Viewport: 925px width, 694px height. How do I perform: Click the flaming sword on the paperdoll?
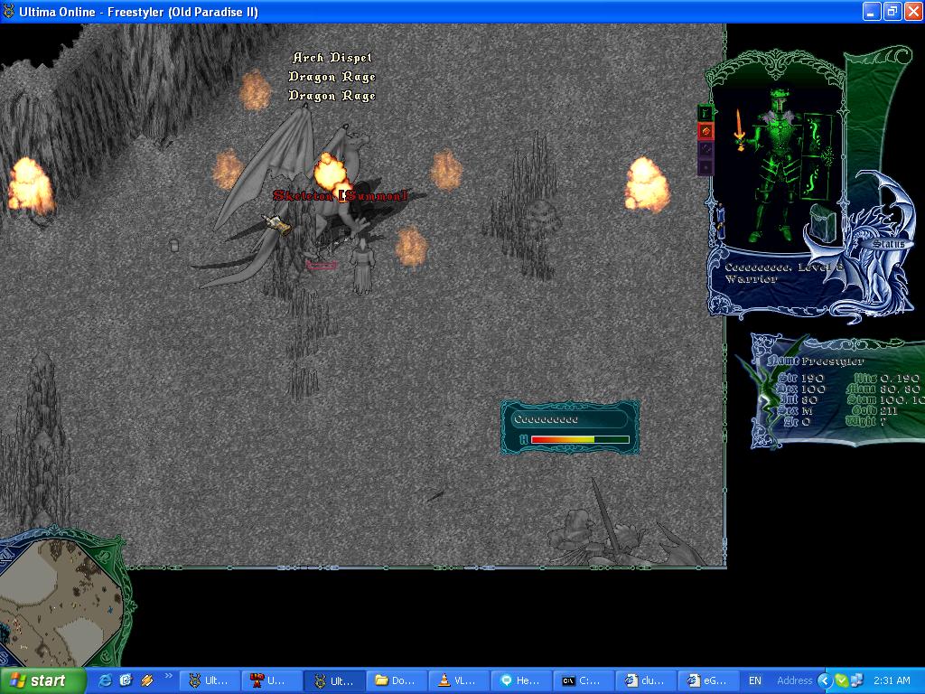[x=740, y=130]
